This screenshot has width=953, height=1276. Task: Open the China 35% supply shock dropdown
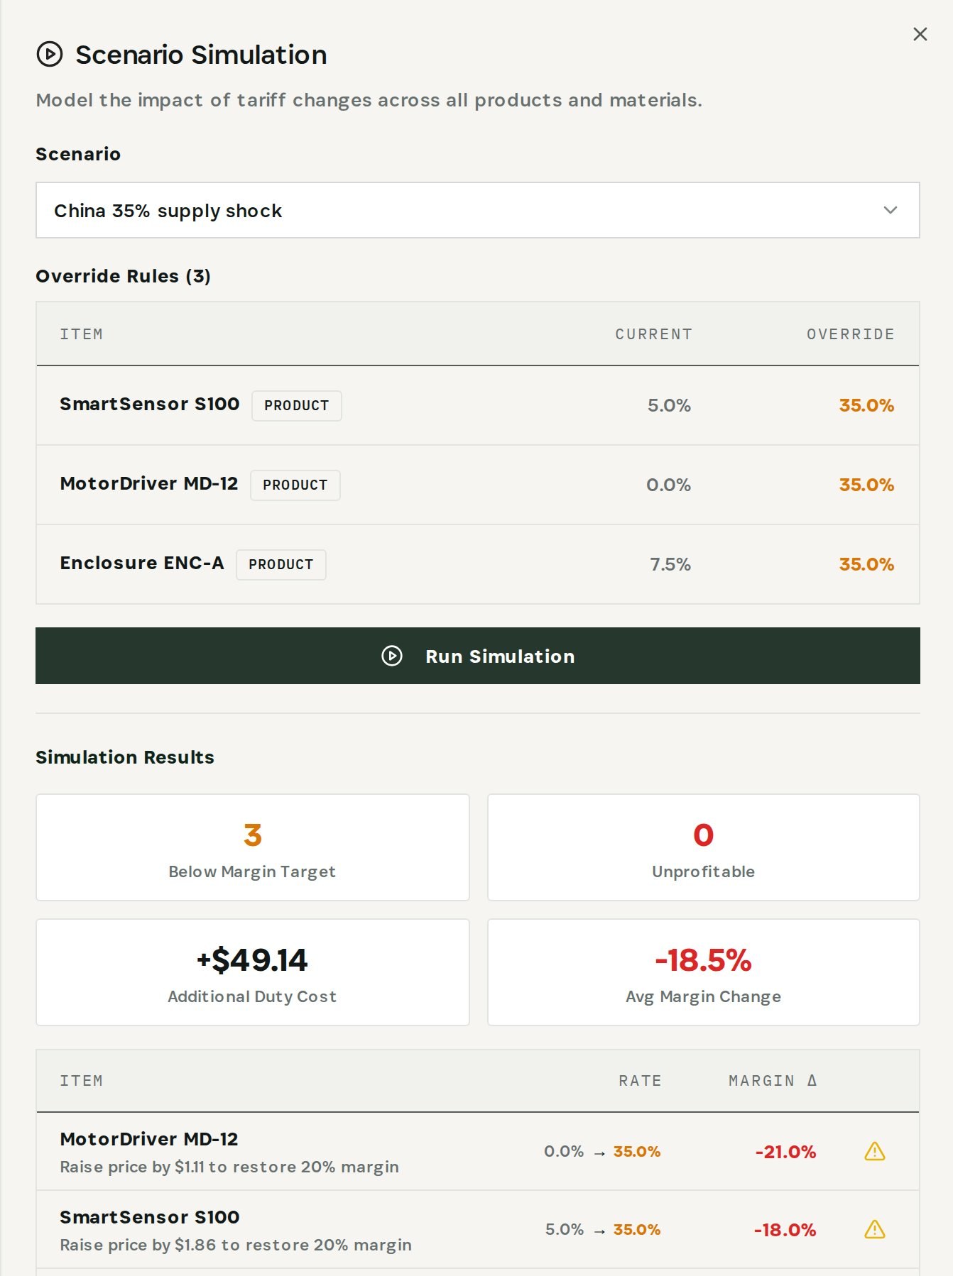coord(478,210)
